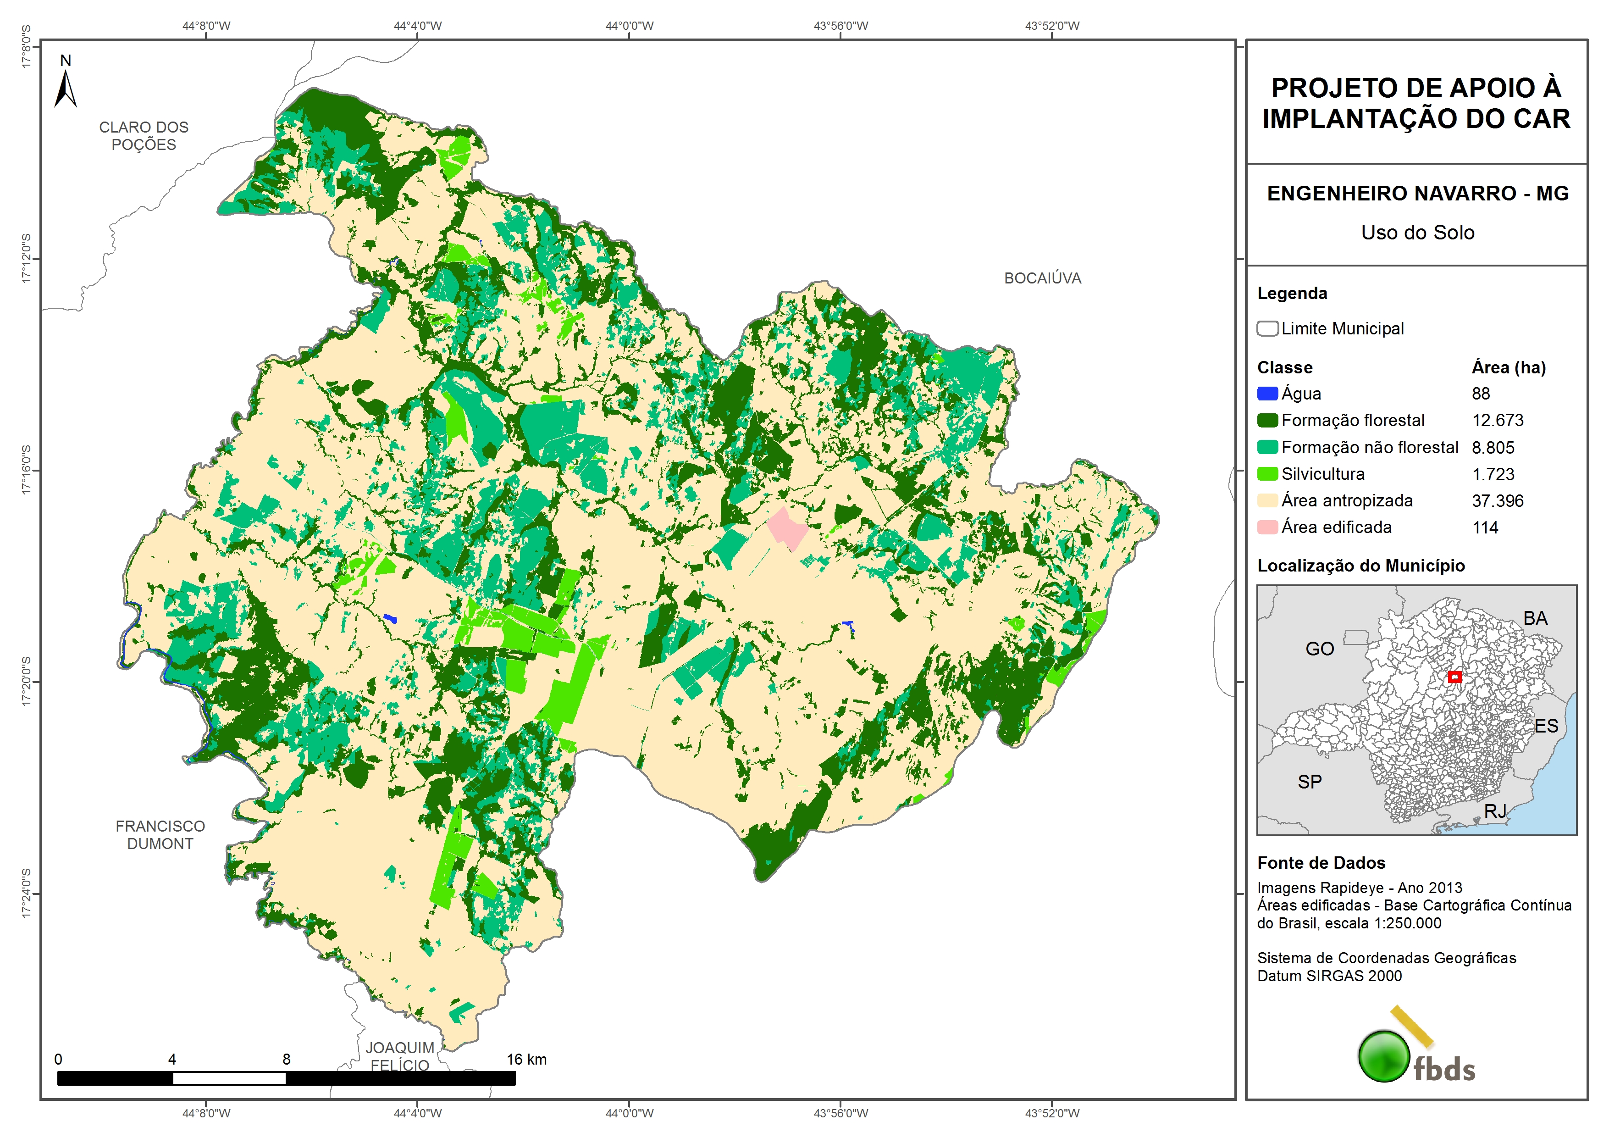This screenshot has height=1138, width=1609.
Task: Click the Fonte de Dados heading
Action: click(x=1321, y=863)
